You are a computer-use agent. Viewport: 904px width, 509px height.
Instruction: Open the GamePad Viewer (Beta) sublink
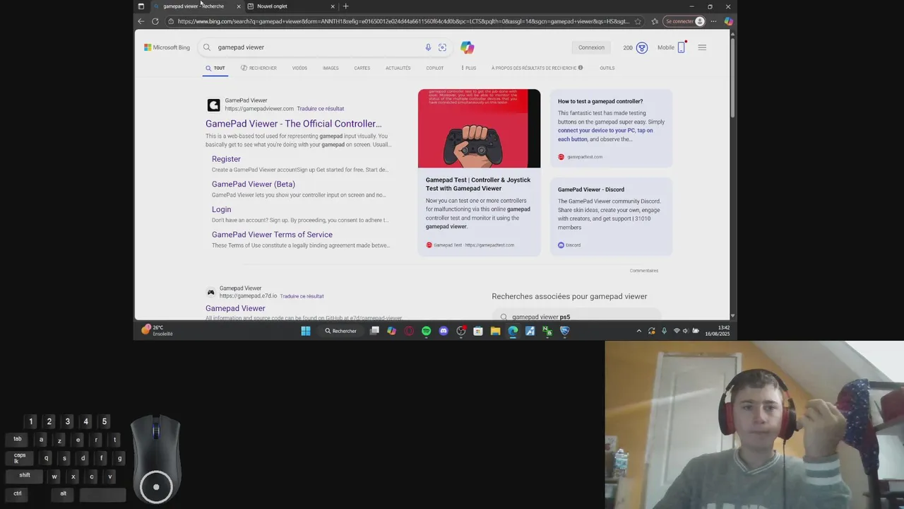point(254,185)
